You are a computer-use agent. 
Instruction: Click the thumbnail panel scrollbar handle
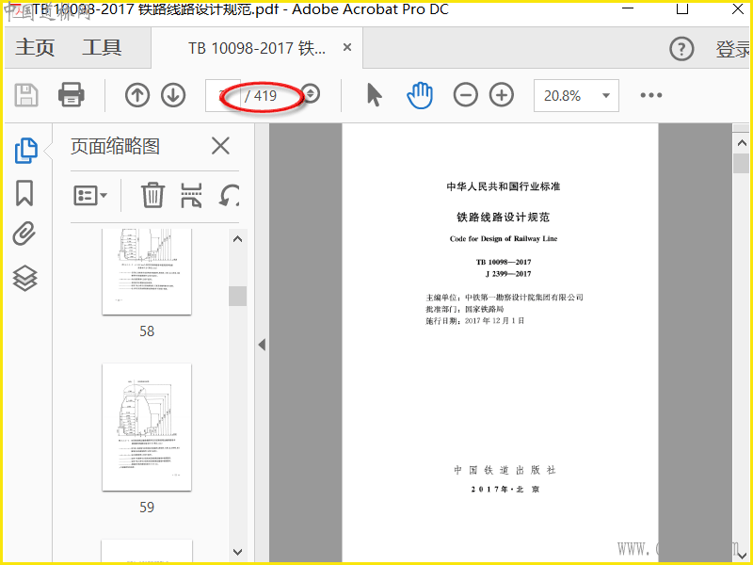pos(238,296)
